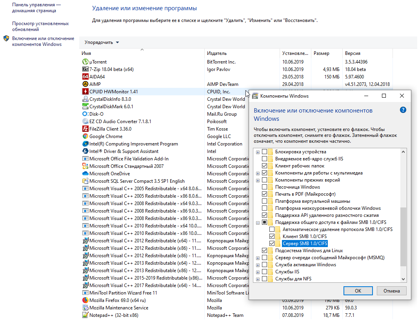Select the FileZilla Client icon
This screenshot has height=320, width=418.
click(x=85, y=129)
